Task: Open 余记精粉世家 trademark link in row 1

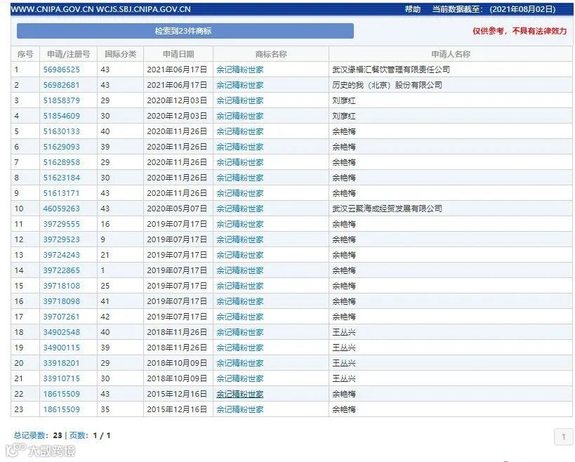Action: tap(240, 70)
